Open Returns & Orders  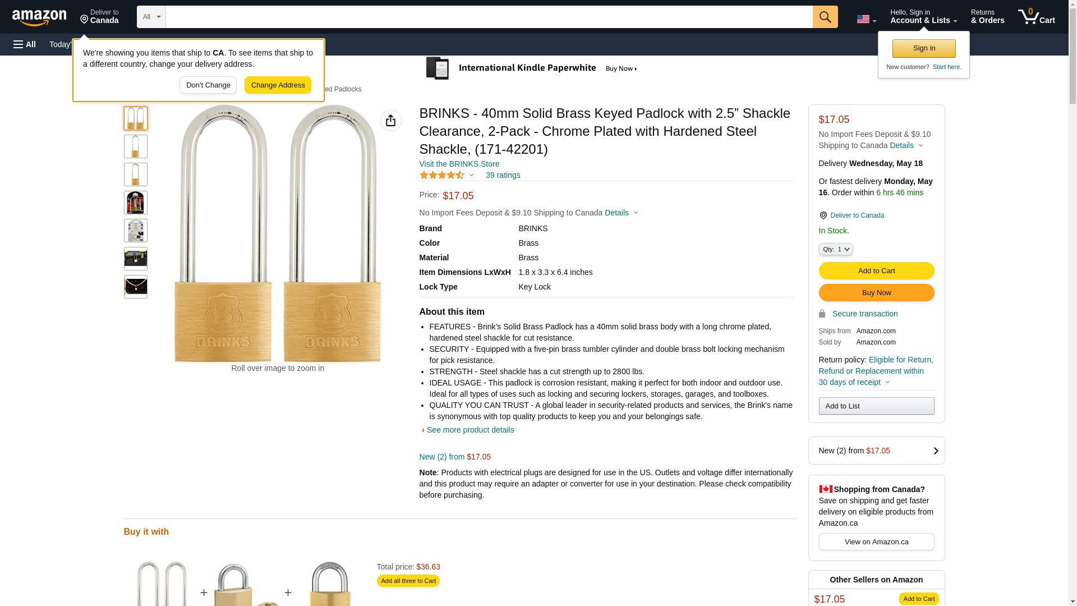[x=987, y=17]
